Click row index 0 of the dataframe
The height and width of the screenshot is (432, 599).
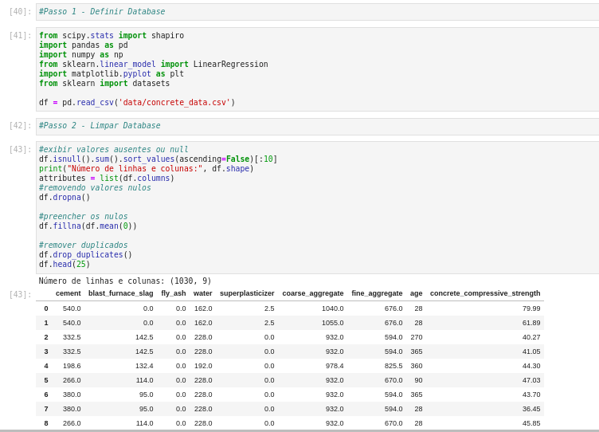[46, 308]
